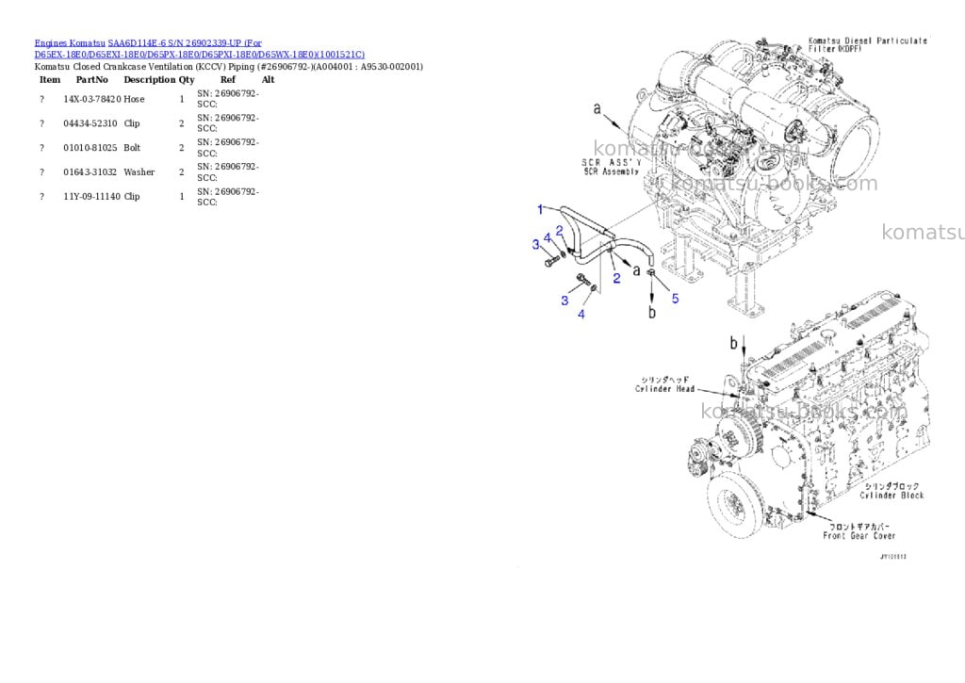Click the Ref cell of the Bolt row
This screenshot has width=965, height=683.
coord(228,148)
